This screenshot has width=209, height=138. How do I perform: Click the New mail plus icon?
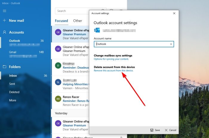coord(4,20)
